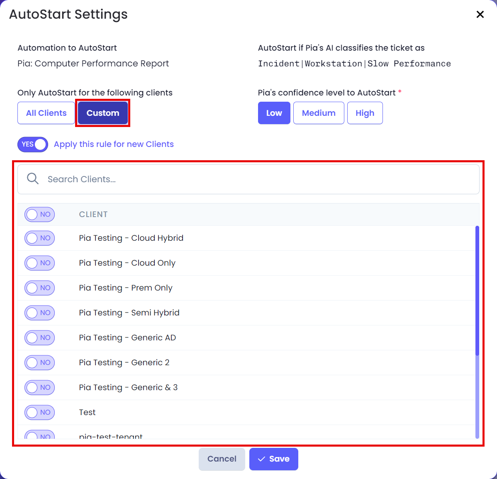Save the AutoStart settings

[273, 459]
